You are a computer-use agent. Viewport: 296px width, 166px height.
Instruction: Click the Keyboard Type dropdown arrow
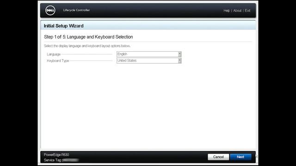click(x=179, y=60)
